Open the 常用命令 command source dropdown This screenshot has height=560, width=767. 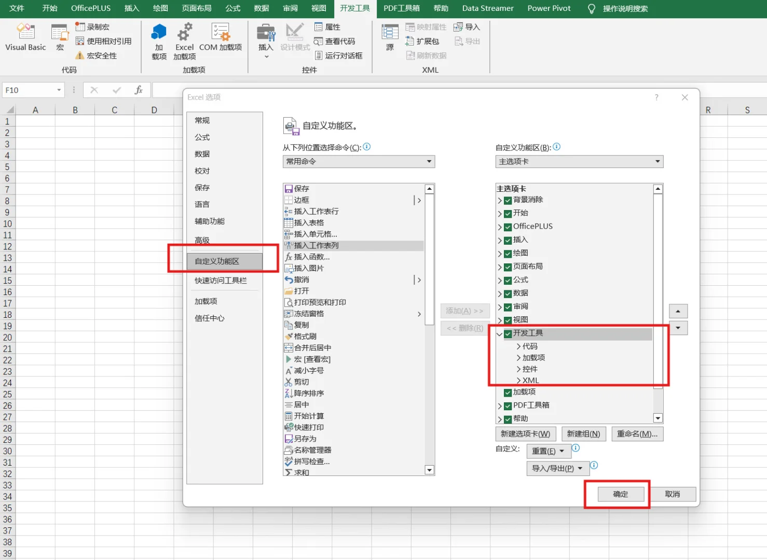coord(359,162)
